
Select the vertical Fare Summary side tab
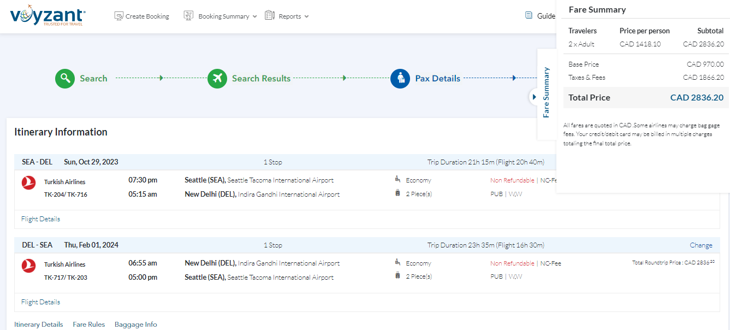click(547, 93)
